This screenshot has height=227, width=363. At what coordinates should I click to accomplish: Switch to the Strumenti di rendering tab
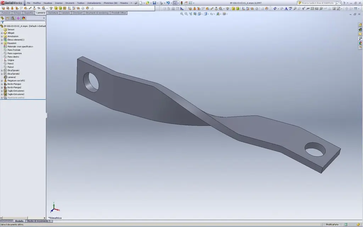(97, 13)
